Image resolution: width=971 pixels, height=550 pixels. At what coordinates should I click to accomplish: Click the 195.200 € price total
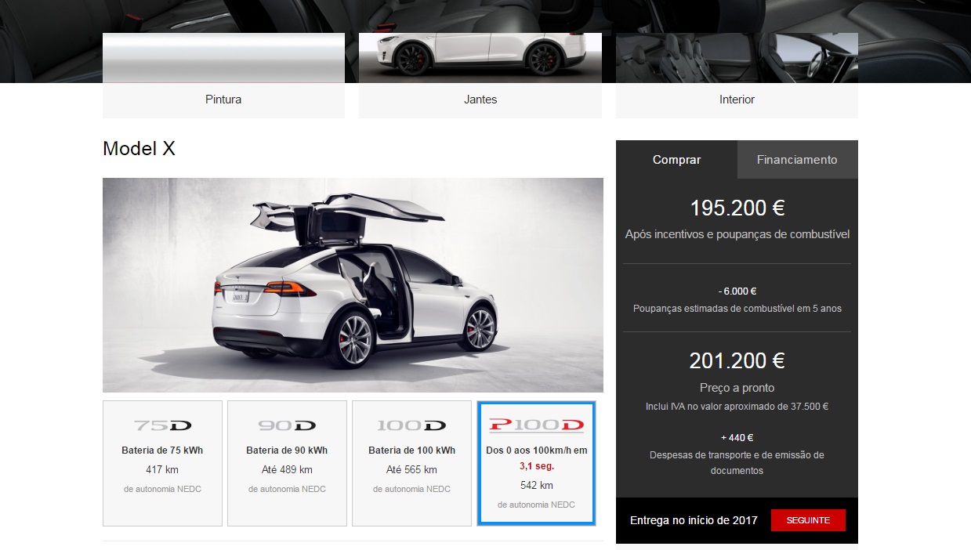tap(736, 208)
